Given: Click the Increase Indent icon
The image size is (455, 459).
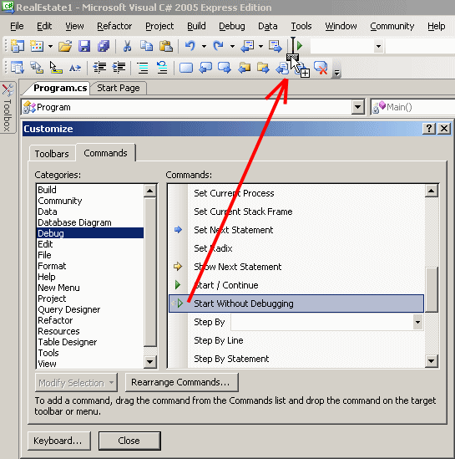Looking at the screenshot, I should pos(119,68).
